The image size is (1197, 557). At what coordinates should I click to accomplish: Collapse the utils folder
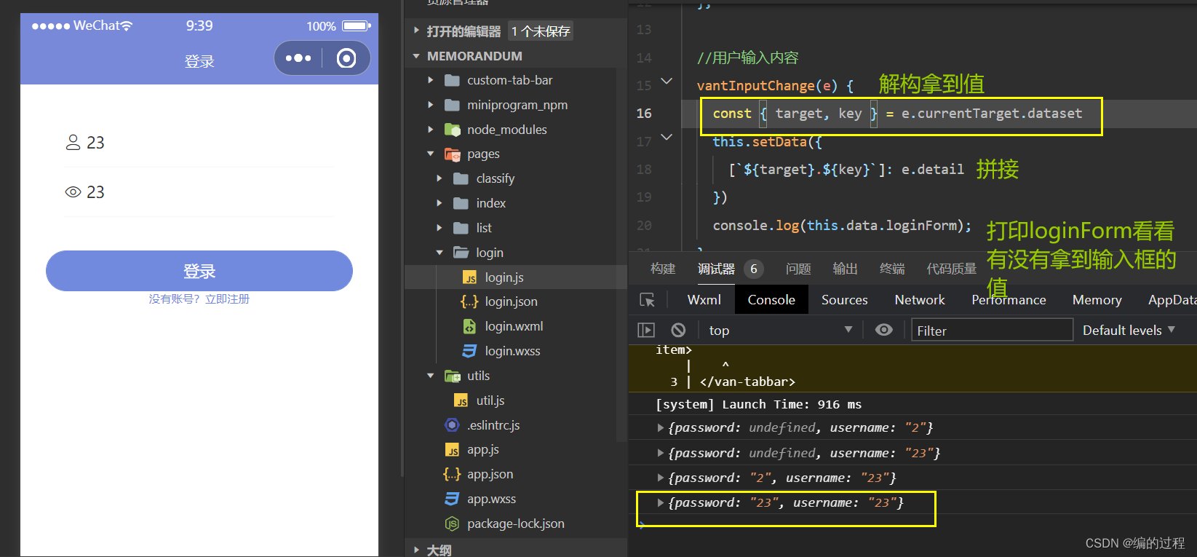[431, 376]
